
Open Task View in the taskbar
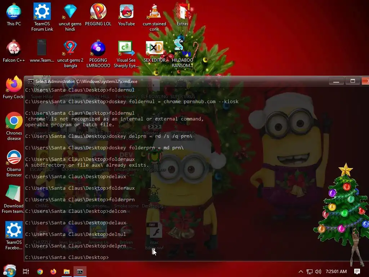pyautogui.click(x=26, y=271)
